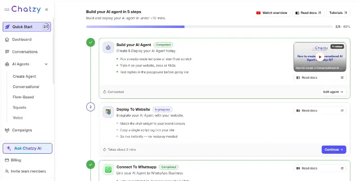Open Read docs in Connect To Whatsapp card

coord(320,168)
